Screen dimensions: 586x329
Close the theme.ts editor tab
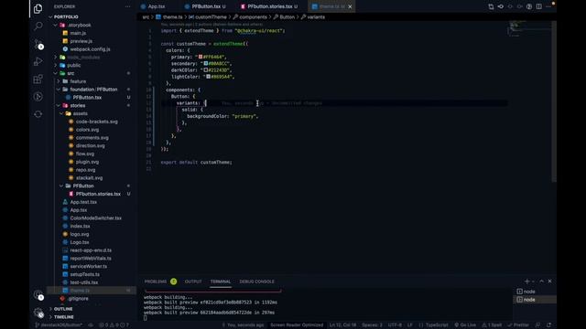(350, 6)
